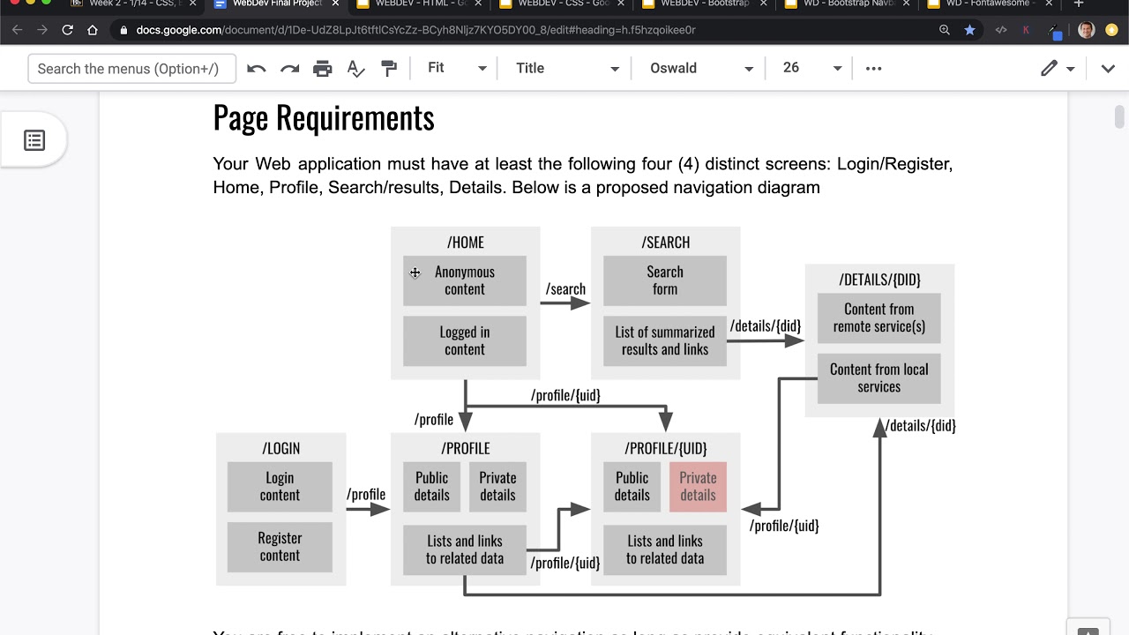Go back in browser history
This screenshot has height=635, width=1129.
pos(17,30)
